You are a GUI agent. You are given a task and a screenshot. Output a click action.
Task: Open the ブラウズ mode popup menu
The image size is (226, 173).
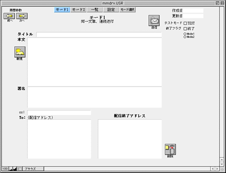(33, 169)
